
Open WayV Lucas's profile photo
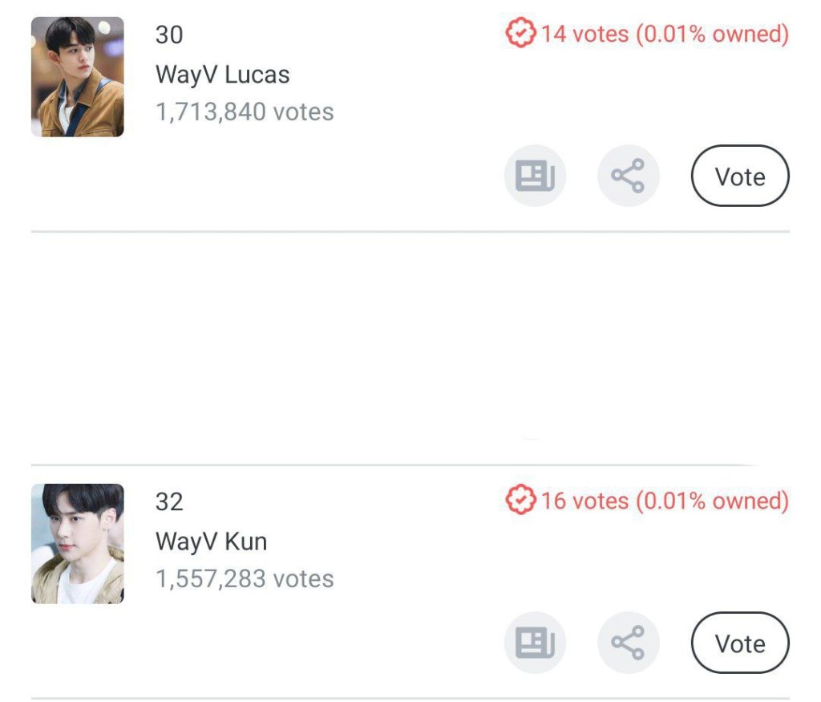(78, 76)
